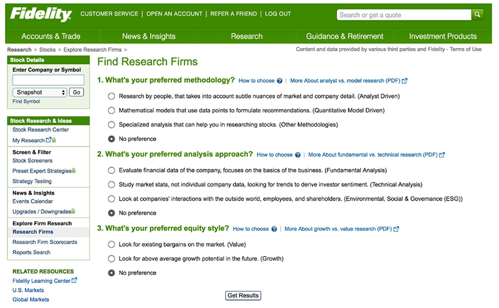Open Research Firms sidebar link

coord(33,232)
